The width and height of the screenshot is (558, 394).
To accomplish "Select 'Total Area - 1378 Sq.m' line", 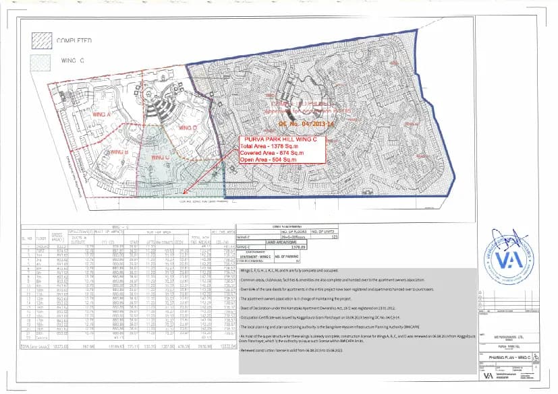I will (269, 146).
